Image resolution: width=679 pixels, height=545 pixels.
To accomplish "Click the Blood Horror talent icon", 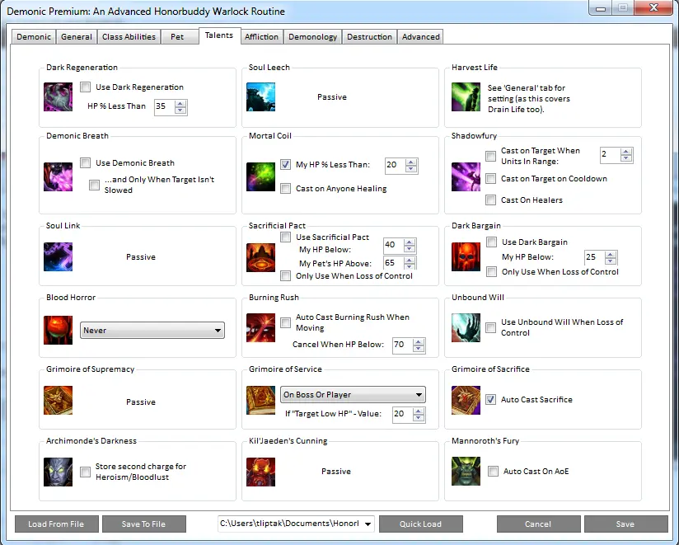I will (x=58, y=330).
